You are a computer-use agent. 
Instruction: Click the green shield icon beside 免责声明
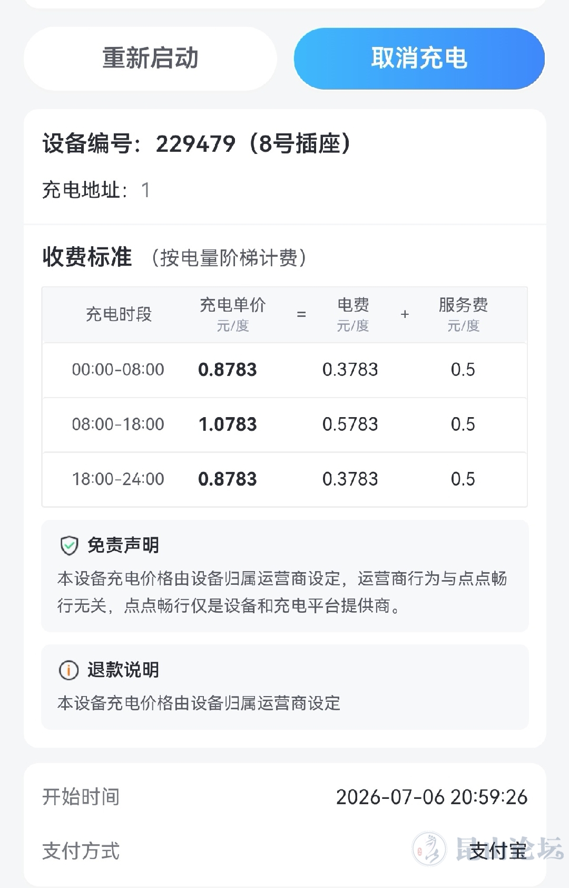(69, 546)
